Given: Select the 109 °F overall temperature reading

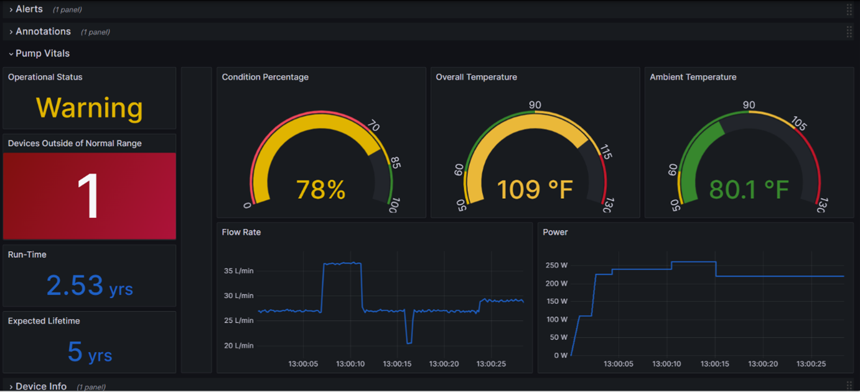Looking at the screenshot, I should [x=535, y=190].
